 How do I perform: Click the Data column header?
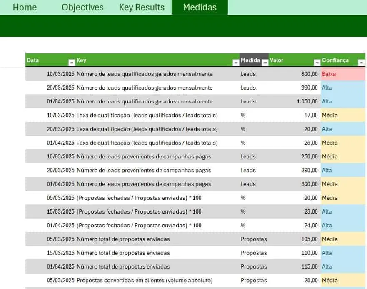click(x=50, y=60)
